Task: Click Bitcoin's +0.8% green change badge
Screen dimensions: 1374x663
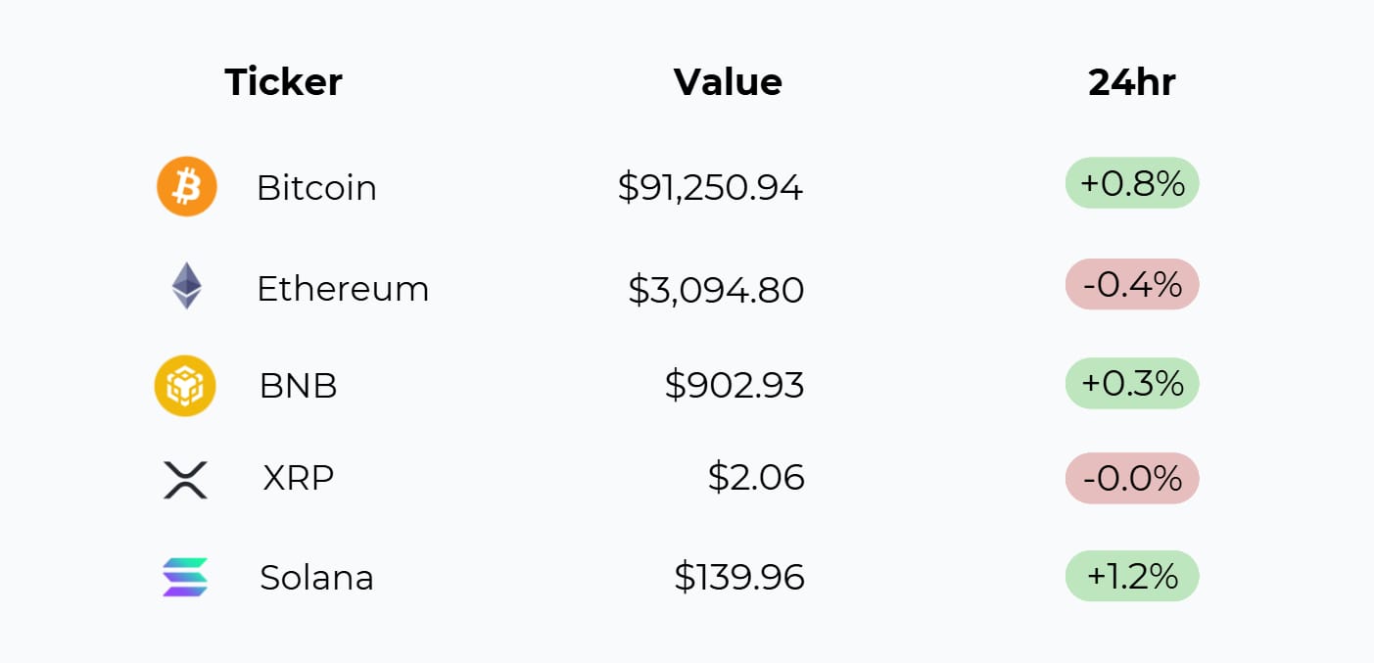Action: coord(1132,183)
